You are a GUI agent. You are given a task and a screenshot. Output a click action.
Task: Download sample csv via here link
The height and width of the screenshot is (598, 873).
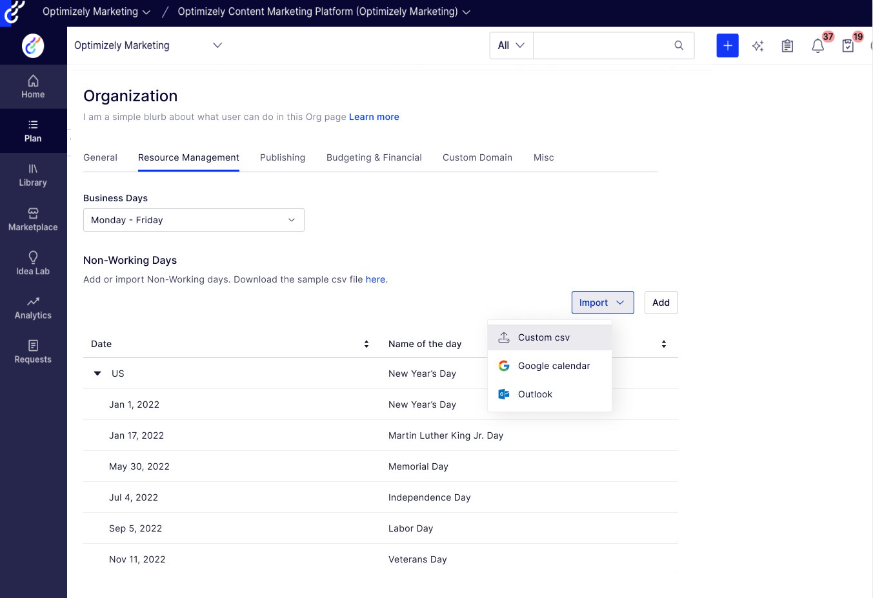[377, 279]
